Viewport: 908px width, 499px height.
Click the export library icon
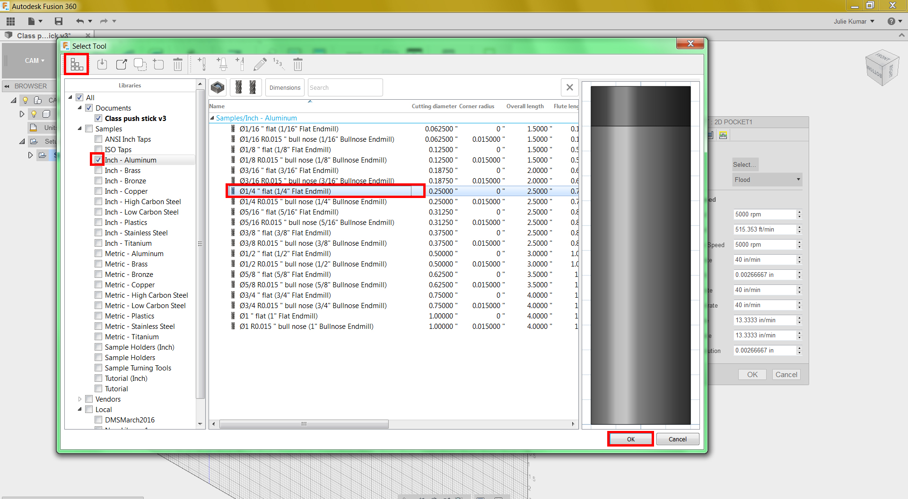pos(122,64)
